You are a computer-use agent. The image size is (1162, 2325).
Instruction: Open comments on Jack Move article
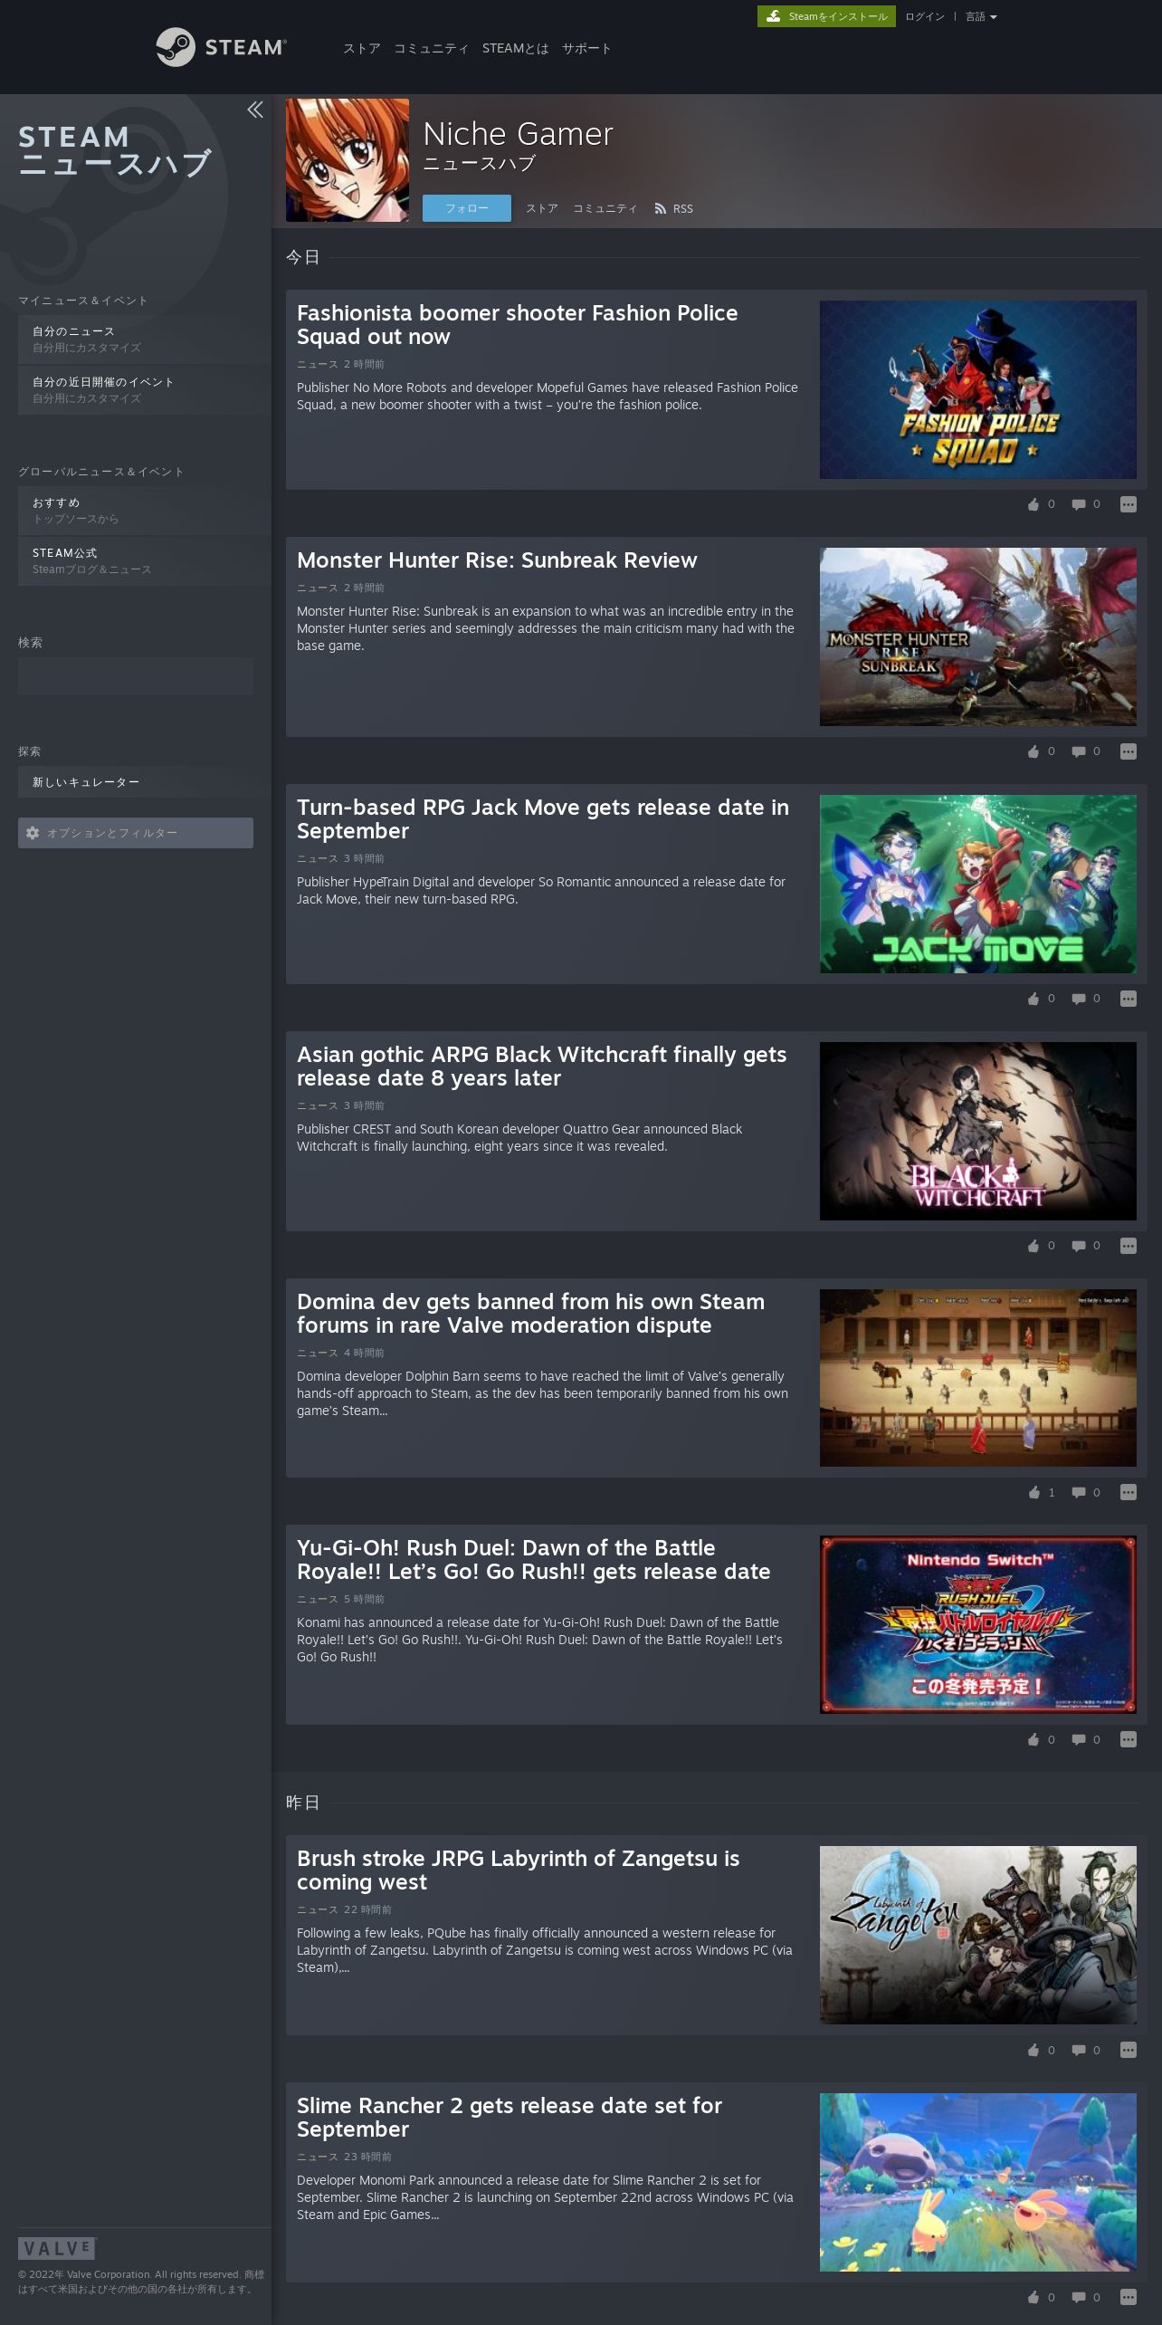click(x=1079, y=999)
